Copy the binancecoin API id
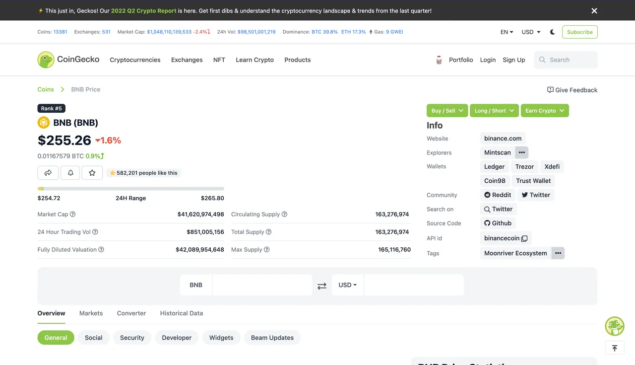The image size is (635, 365). point(524,238)
